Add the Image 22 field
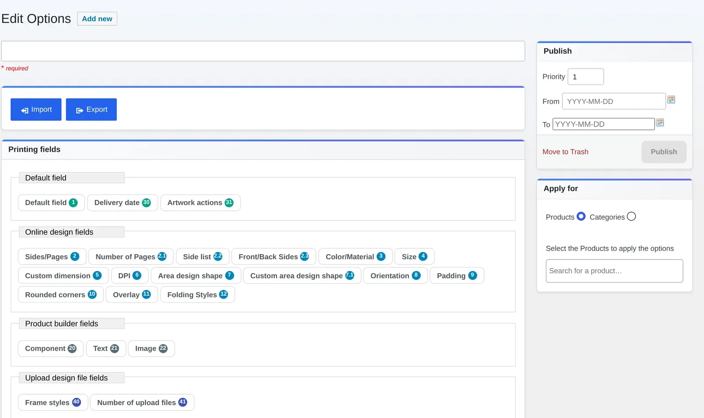704x418 pixels. click(151, 348)
